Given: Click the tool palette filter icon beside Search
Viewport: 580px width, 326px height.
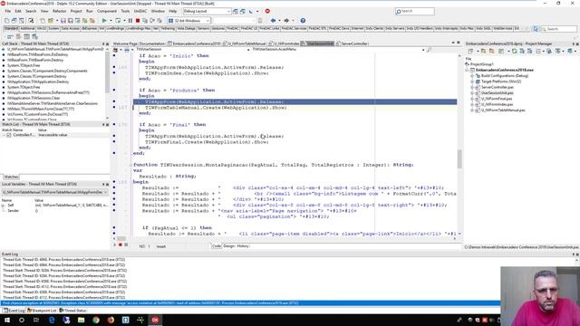Looking at the screenshot, I should pos(536,28).
